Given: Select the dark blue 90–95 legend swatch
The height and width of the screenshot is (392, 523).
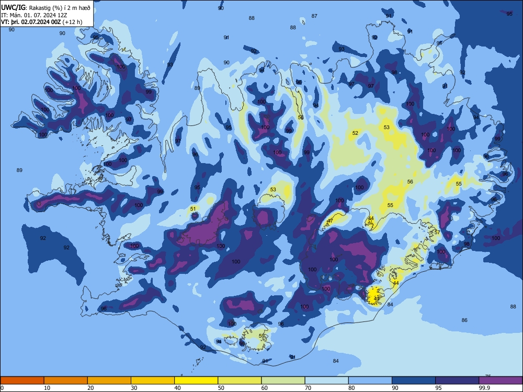Looking at the screenshot, I should (x=414, y=381).
